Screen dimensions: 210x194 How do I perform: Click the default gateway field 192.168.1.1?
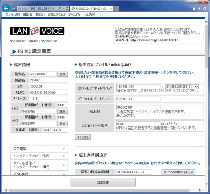(138, 99)
